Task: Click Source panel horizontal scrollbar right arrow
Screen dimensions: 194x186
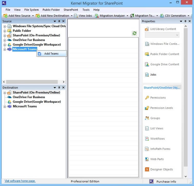Action: (x=63, y=82)
